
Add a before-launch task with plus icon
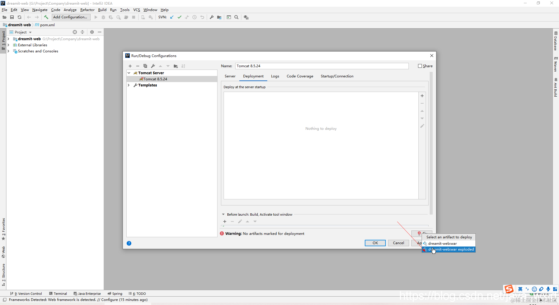[225, 221]
